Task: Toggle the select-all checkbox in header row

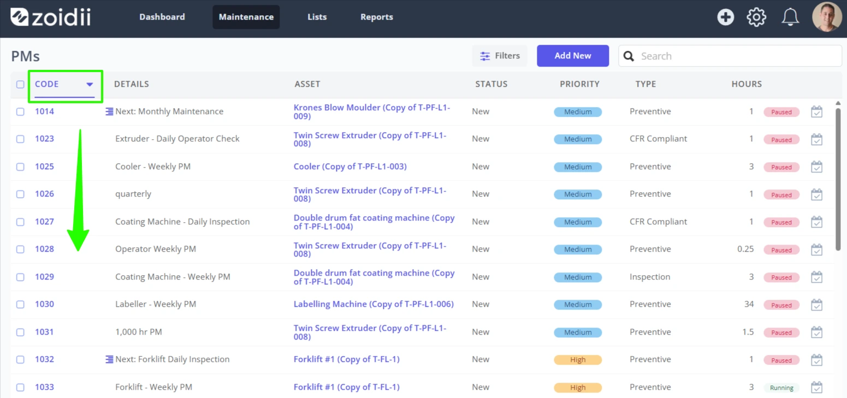Action: [x=20, y=84]
